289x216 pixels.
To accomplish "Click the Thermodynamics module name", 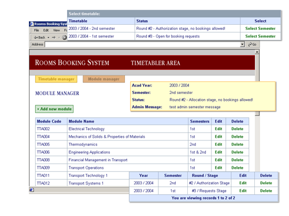I will click(x=83, y=145).
